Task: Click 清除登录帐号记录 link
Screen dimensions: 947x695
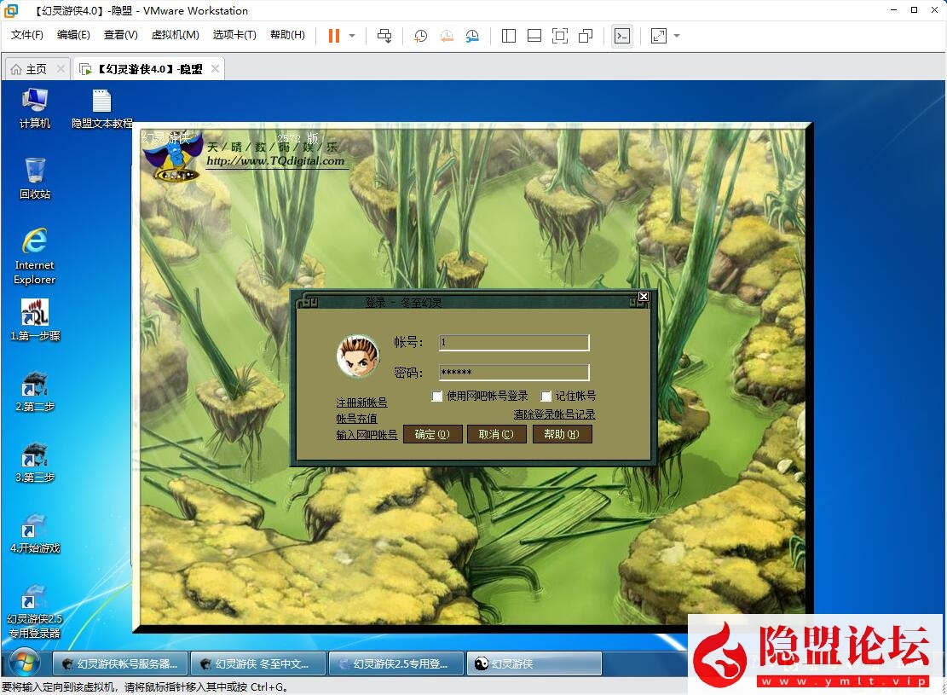Action: click(554, 414)
